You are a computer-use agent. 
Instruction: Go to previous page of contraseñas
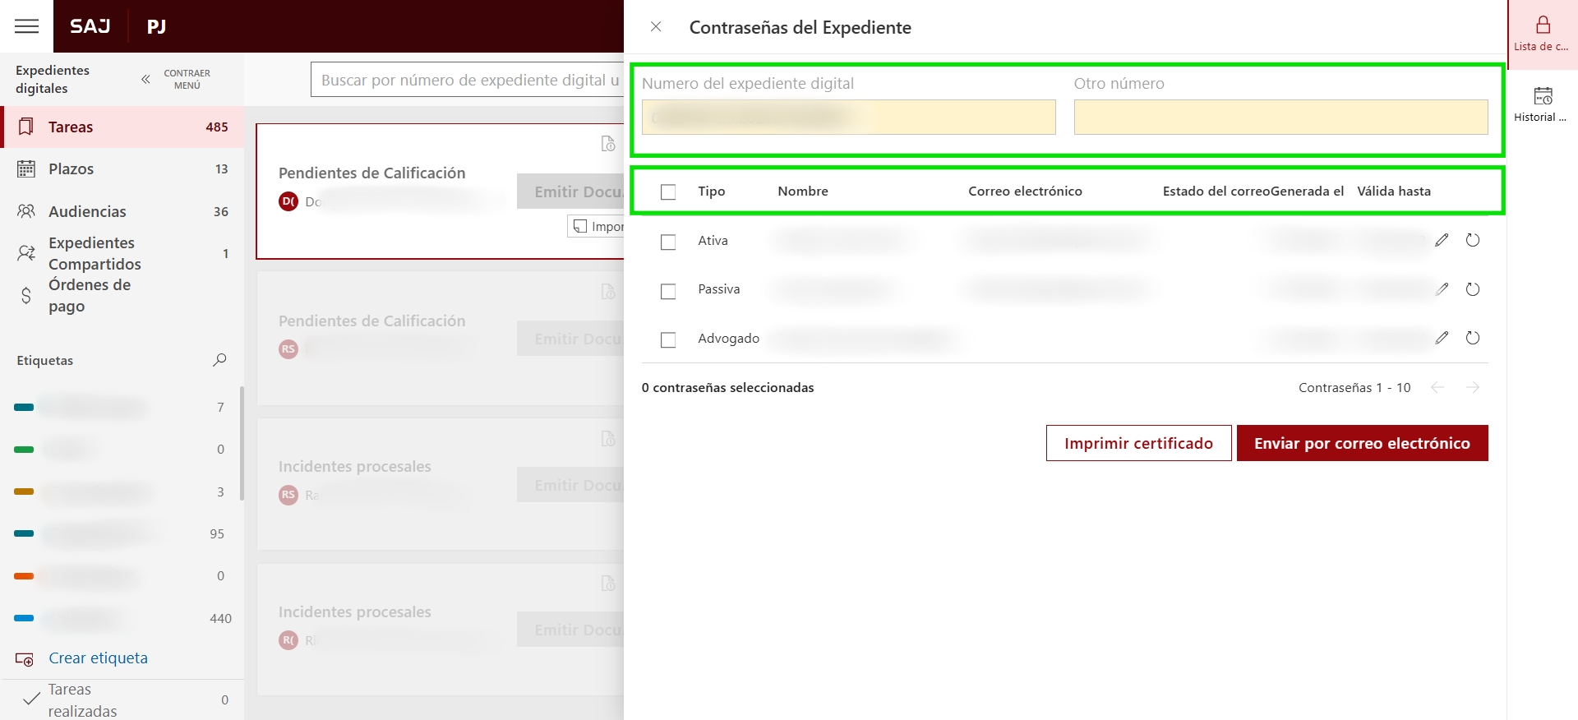click(1437, 387)
